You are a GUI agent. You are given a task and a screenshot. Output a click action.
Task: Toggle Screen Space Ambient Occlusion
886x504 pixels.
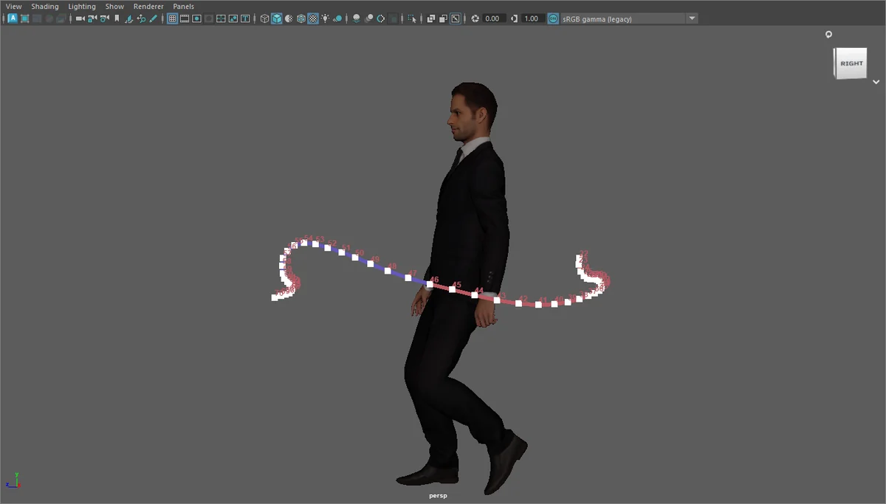pos(357,18)
